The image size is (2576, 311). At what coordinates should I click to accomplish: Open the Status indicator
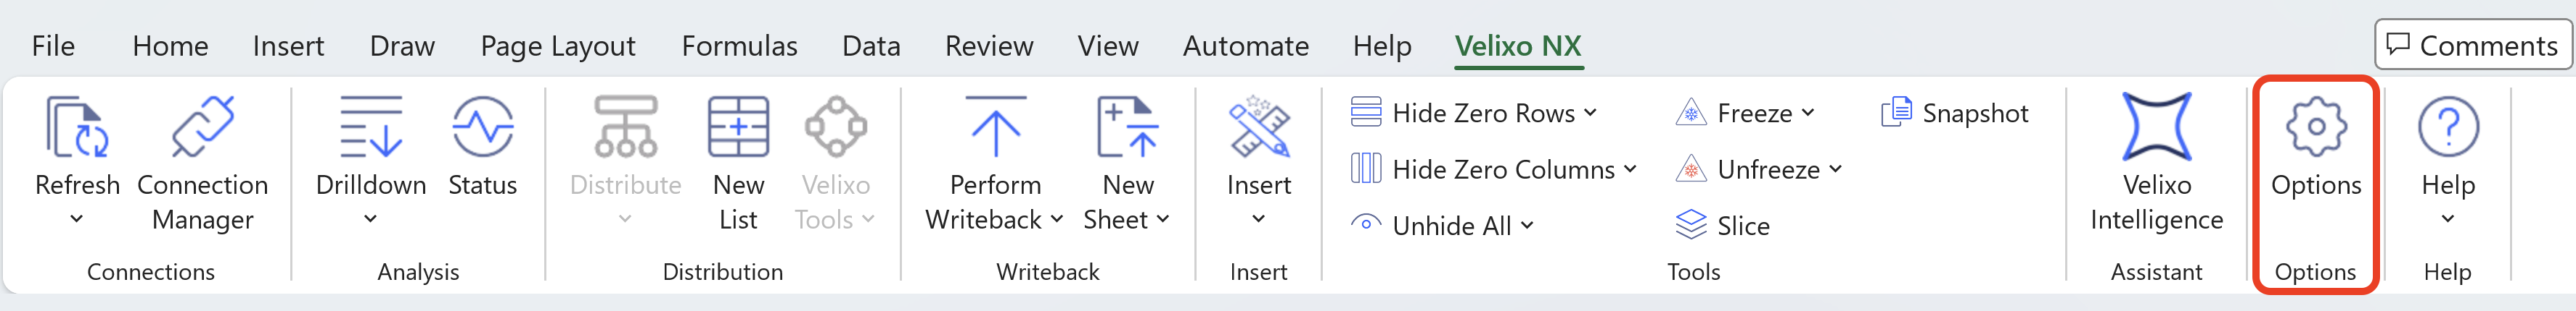(482, 127)
